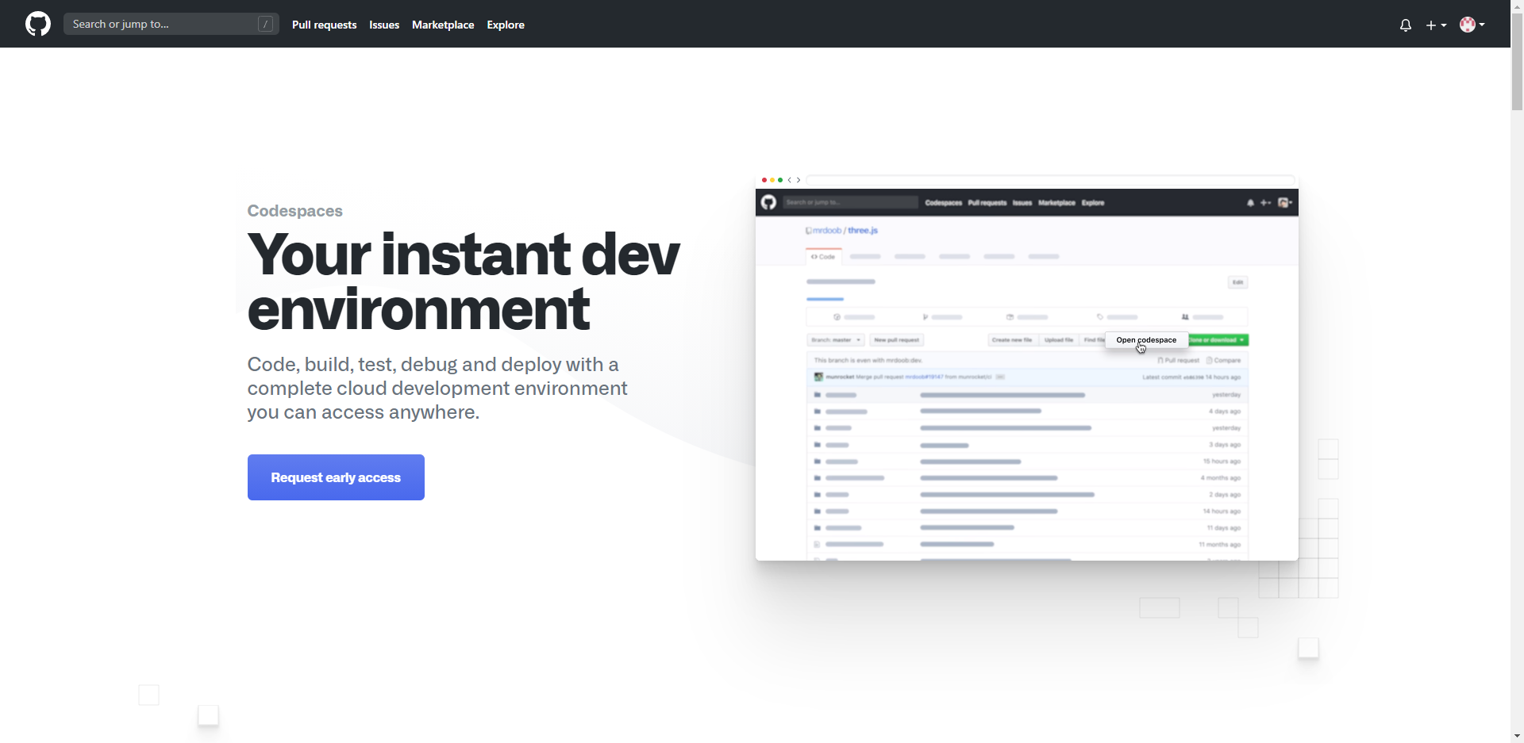Click the Codespaces product screenshot
This screenshot has width=1524, height=743.
[1027, 367]
